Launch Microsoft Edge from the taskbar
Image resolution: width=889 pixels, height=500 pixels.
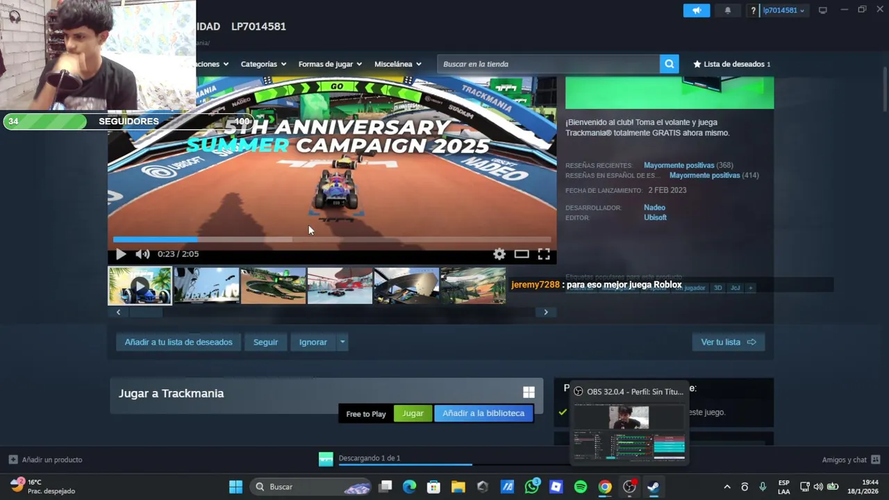(x=410, y=487)
